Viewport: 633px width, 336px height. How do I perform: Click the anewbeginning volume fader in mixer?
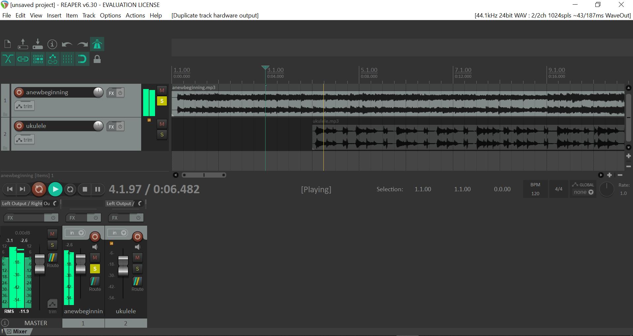80,264
